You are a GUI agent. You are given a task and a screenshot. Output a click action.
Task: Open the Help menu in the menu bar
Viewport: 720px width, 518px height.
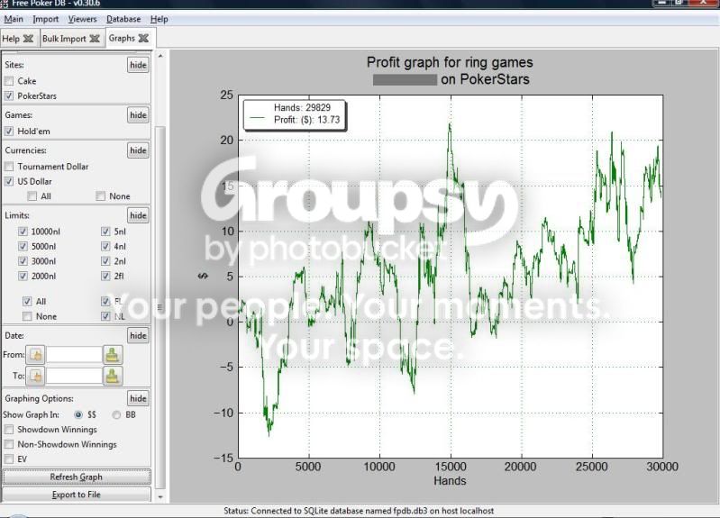pos(159,19)
